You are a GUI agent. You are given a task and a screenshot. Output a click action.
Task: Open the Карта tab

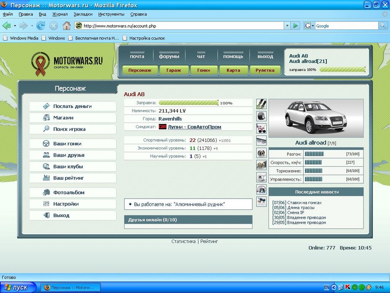pyautogui.click(x=233, y=70)
